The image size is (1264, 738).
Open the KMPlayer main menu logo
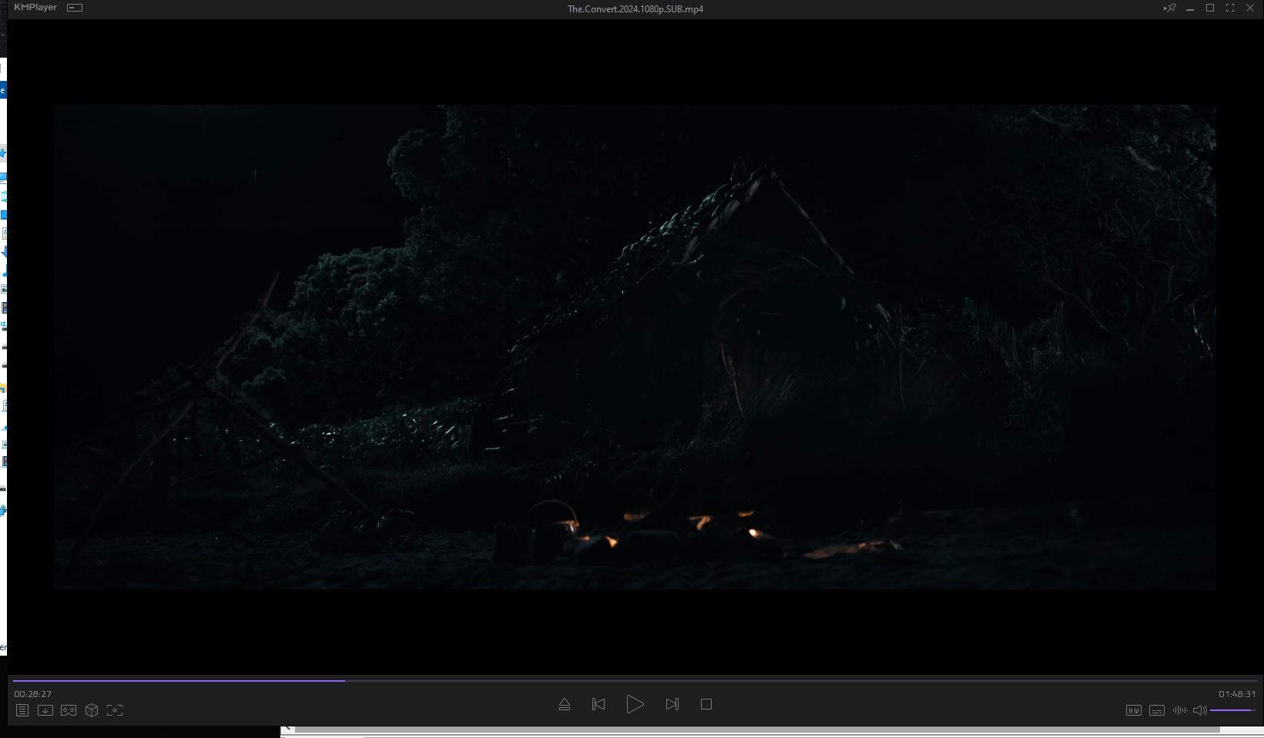[35, 8]
